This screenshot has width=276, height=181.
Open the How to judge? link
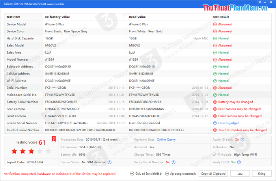coord(229,123)
